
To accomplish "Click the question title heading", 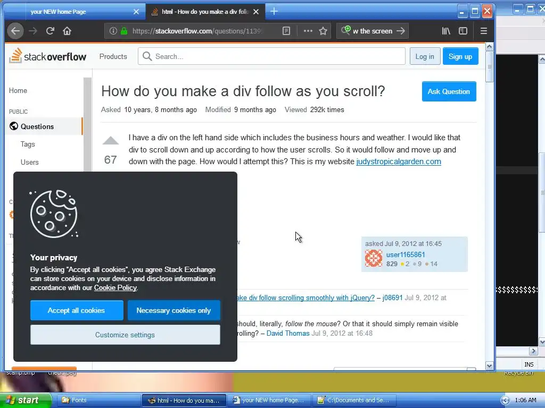I will coord(243,91).
